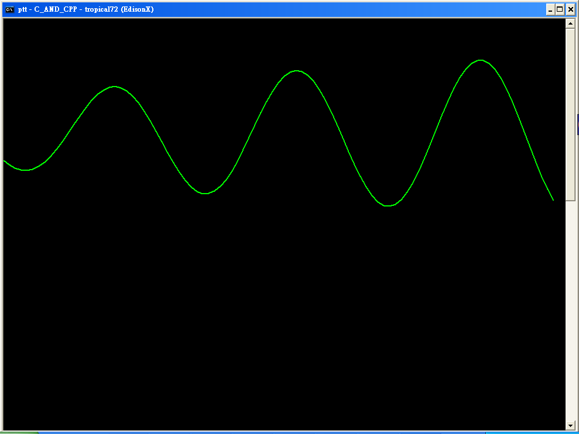The height and width of the screenshot is (434, 579).
Task: Pick the second trough of the green wave
Action: [x=205, y=193]
